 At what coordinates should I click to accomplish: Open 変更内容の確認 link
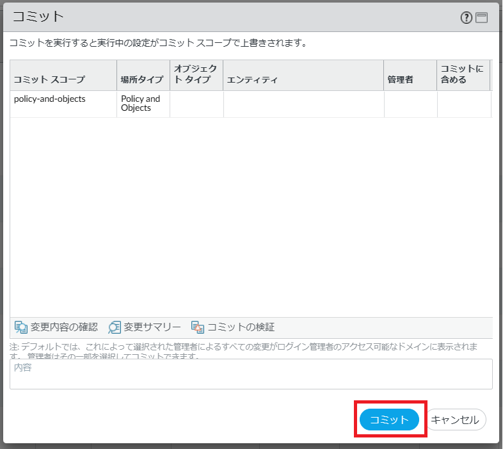point(64,327)
